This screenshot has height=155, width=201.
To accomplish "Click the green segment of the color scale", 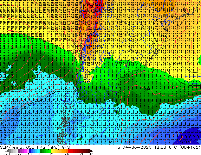I will [45, 151].
